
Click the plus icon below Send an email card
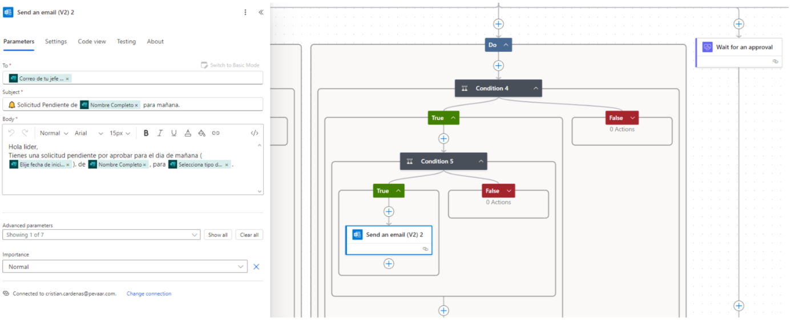pos(389,264)
